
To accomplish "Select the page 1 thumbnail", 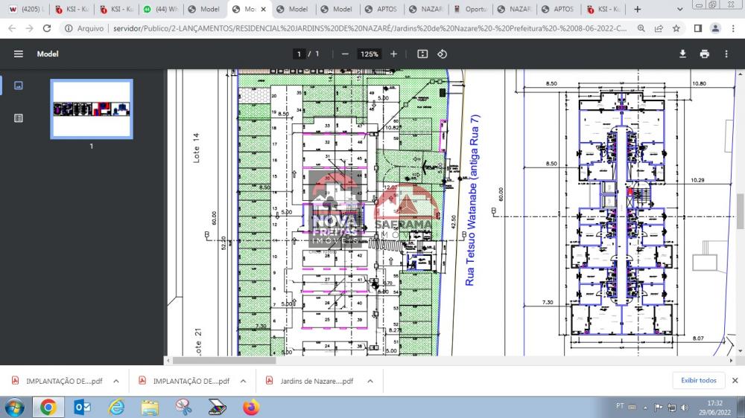I will click(91, 109).
